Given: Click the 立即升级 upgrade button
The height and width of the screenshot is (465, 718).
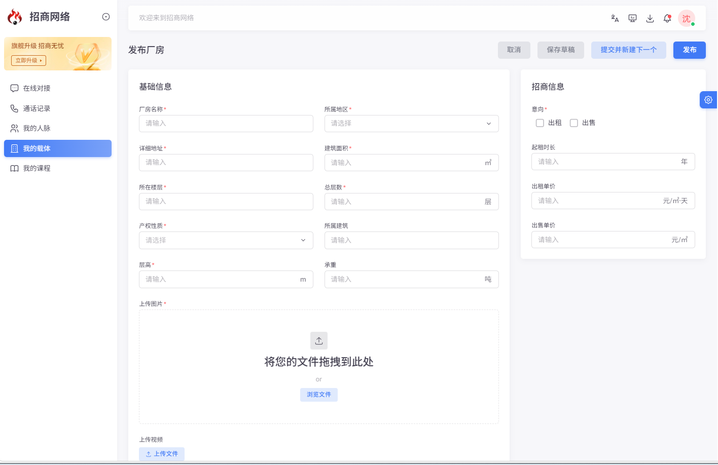Looking at the screenshot, I should [x=29, y=61].
